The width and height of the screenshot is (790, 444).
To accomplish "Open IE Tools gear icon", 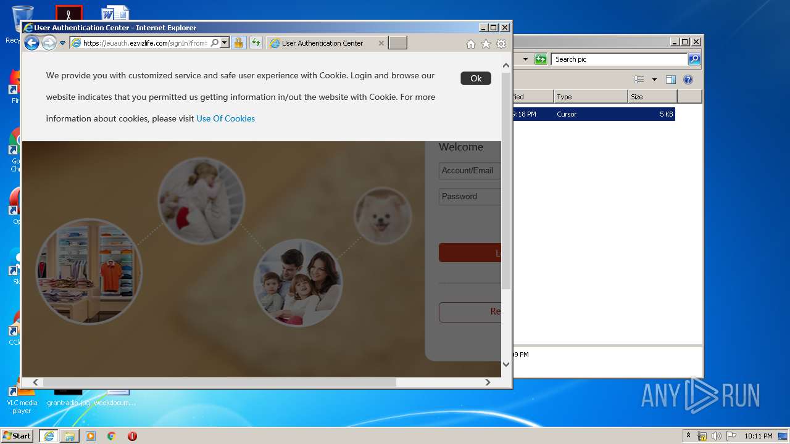I will (501, 44).
